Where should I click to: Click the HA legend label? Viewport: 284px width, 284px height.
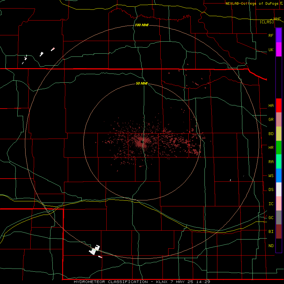[x=271, y=106]
